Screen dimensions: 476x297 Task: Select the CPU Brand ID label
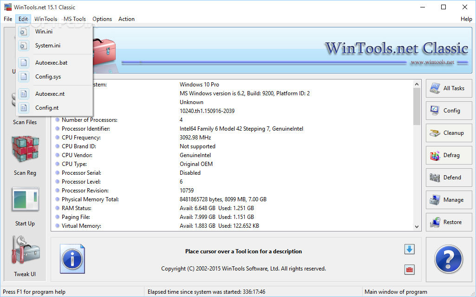pyautogui.click(x=78, y=146)
